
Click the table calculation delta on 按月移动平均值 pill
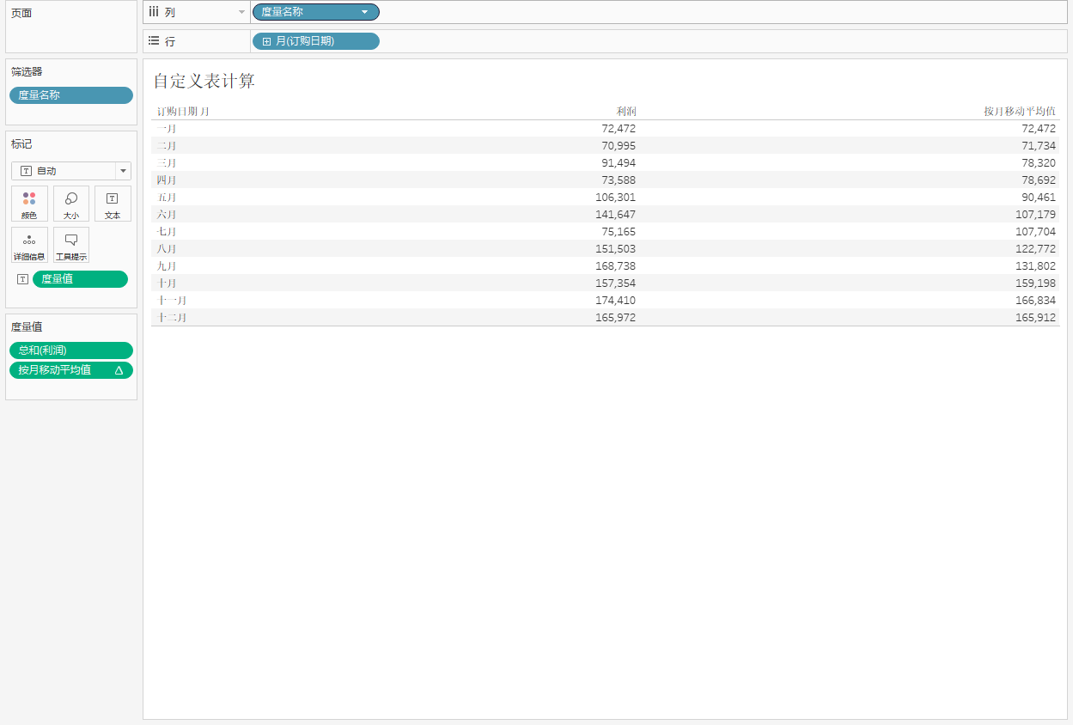coord(119,370)
